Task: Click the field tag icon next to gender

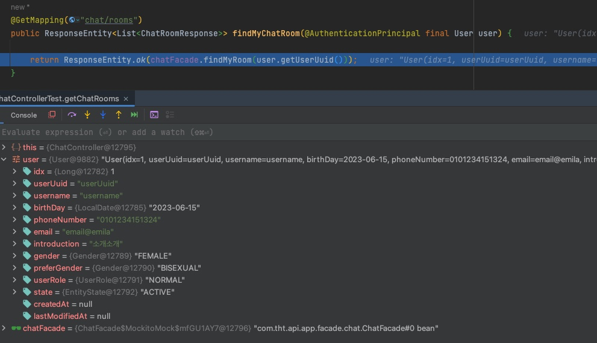Action: click(x=27, y=256)
